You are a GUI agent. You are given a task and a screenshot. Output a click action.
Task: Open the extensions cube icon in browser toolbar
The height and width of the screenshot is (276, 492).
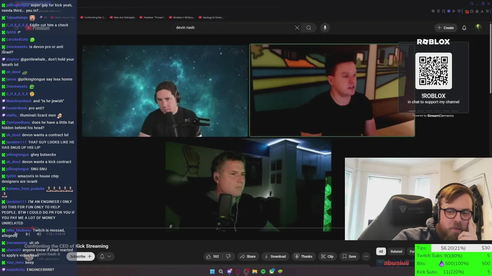(x=472, y=11)
